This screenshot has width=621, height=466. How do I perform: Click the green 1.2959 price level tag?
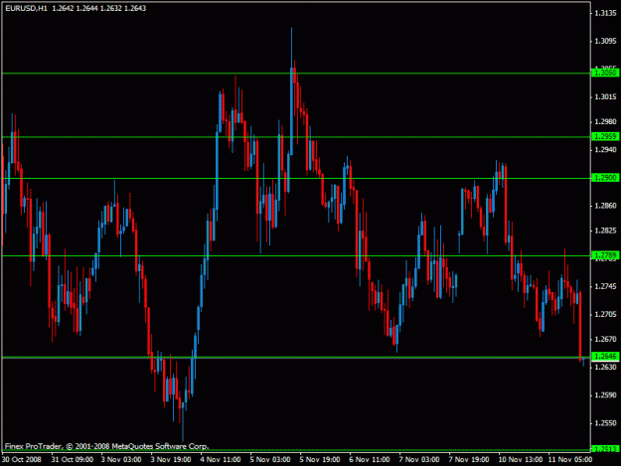click(x=605, y=136)
